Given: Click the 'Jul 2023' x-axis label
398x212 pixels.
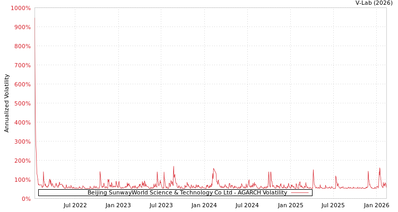Looking at the screenshot, I should (161, 205).
